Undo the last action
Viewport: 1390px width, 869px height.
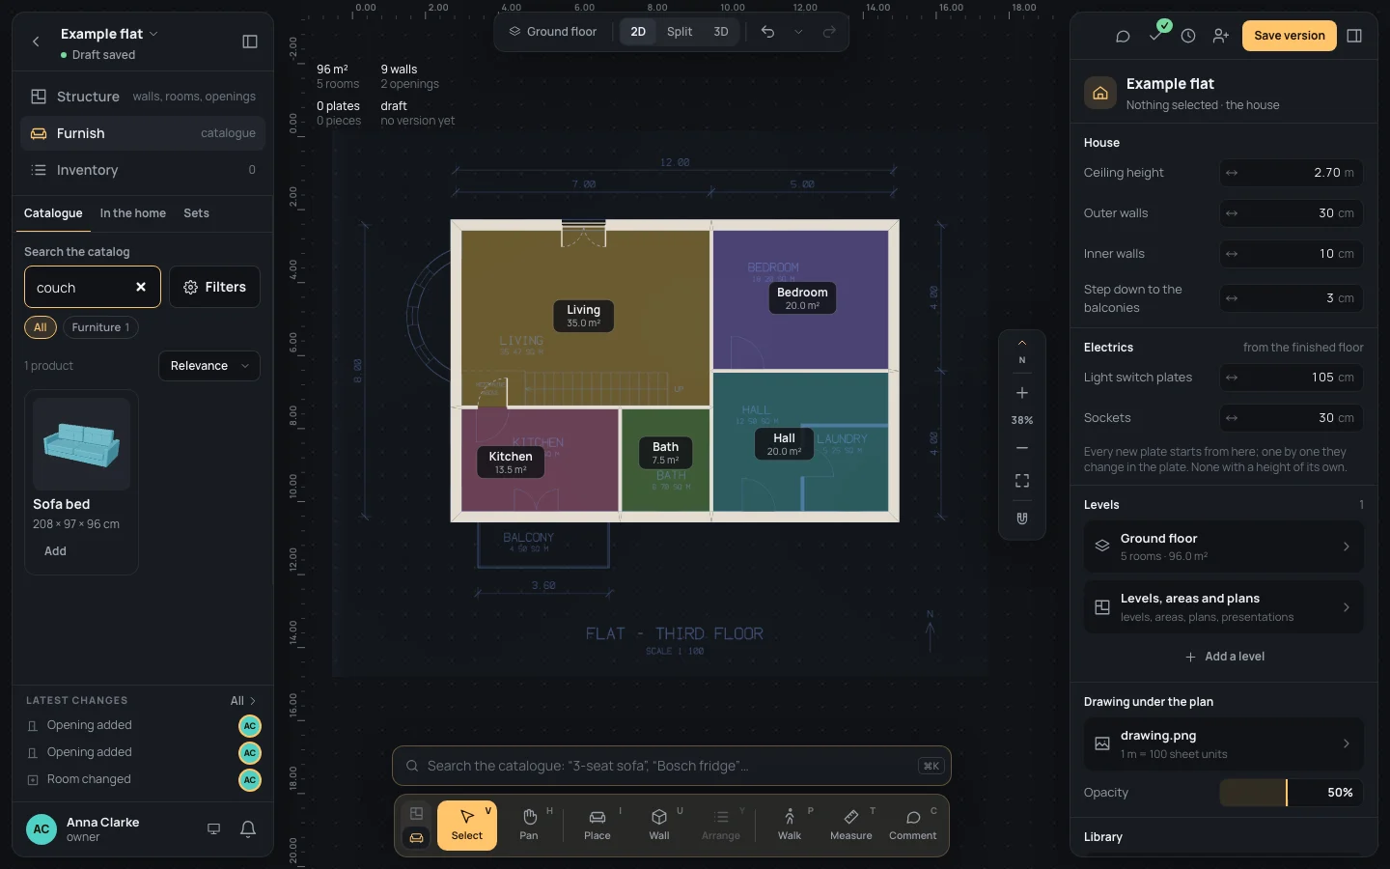coord(767,32)
